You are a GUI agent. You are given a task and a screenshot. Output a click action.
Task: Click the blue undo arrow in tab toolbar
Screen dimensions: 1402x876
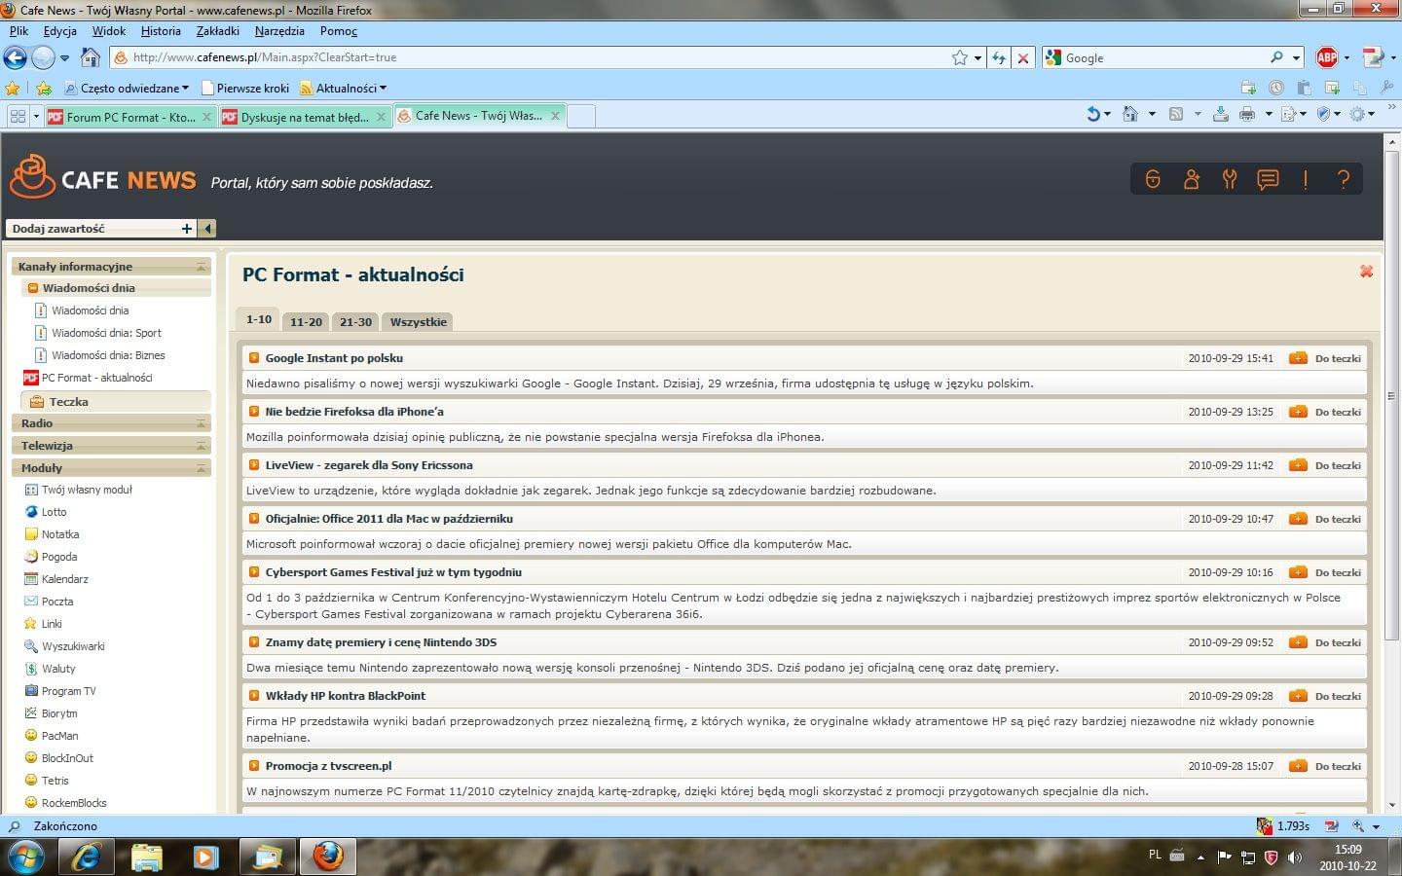tap(1093, 115)
